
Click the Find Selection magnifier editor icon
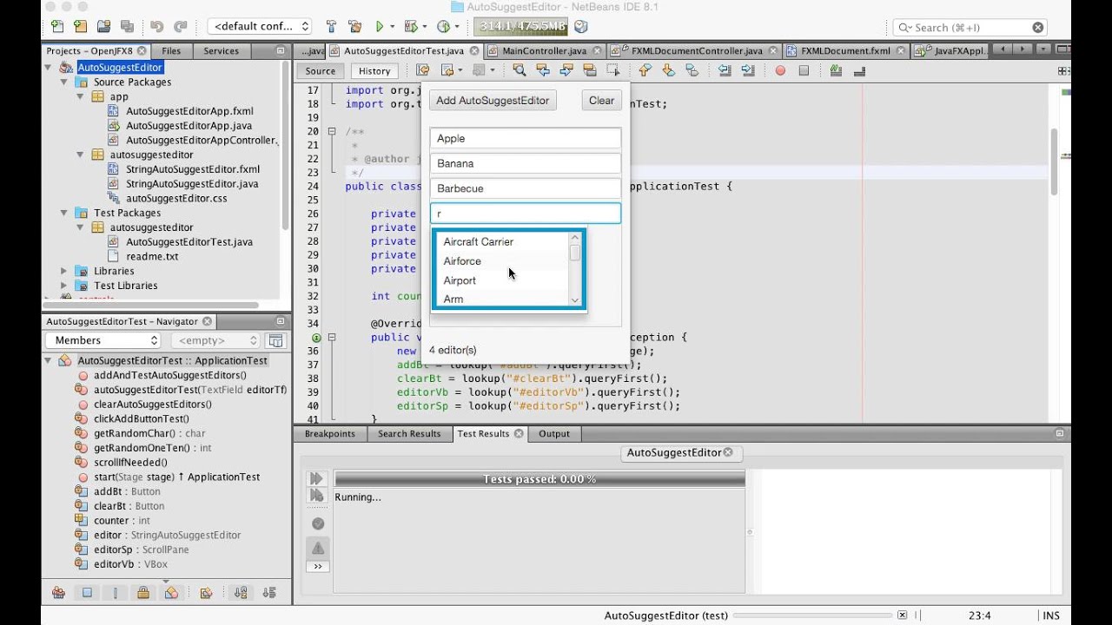tap(519, 70)
